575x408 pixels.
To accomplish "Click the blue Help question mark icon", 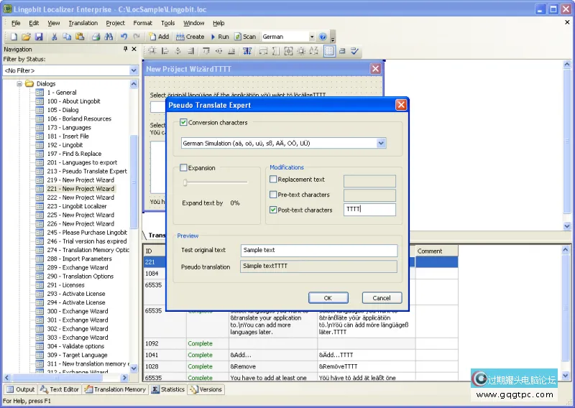I will [323, 37].
